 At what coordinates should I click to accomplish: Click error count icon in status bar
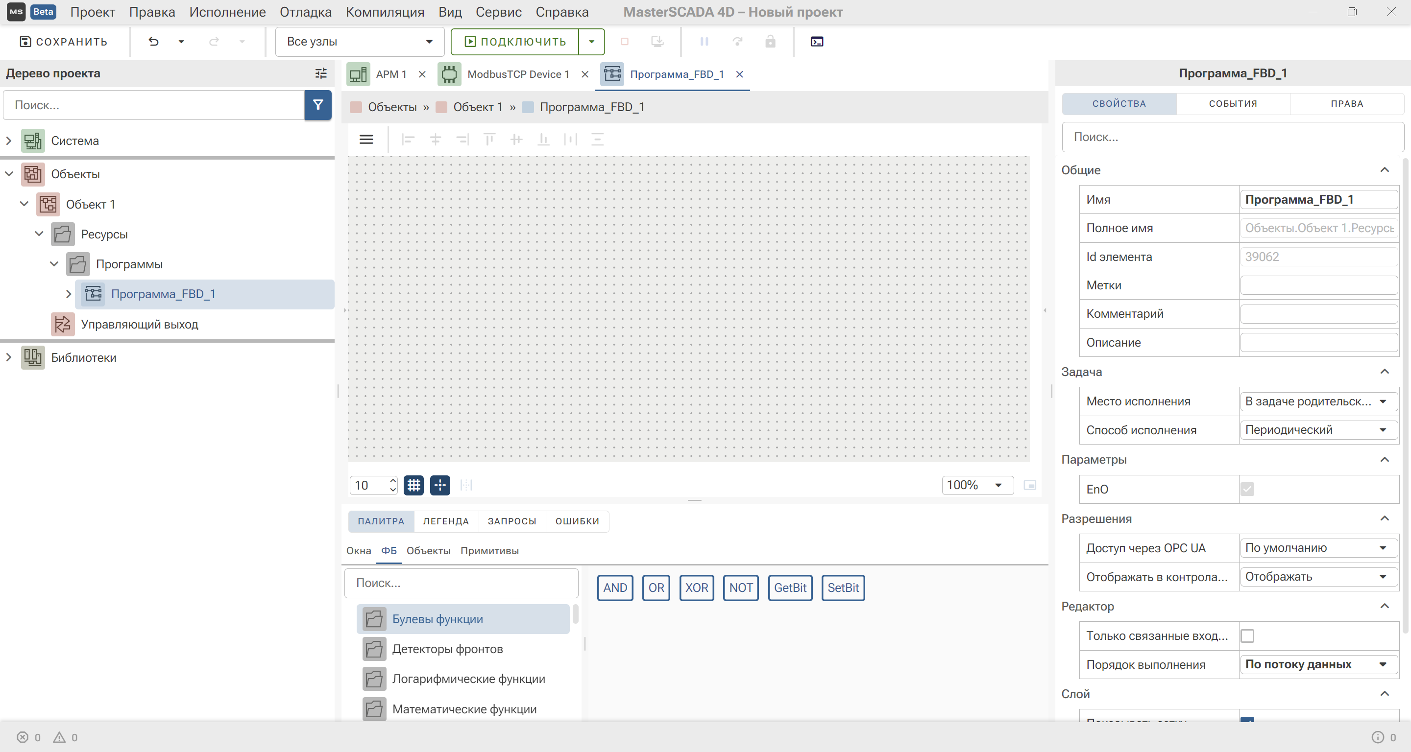[x=23, y=737]
